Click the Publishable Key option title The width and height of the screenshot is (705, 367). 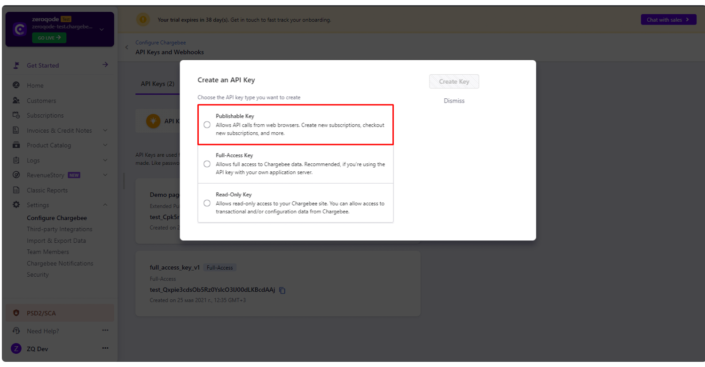(235, 116)
